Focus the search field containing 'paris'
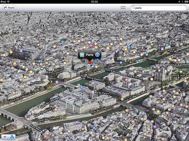The width and height of the screenshot is (189, 141). (159, 8)
